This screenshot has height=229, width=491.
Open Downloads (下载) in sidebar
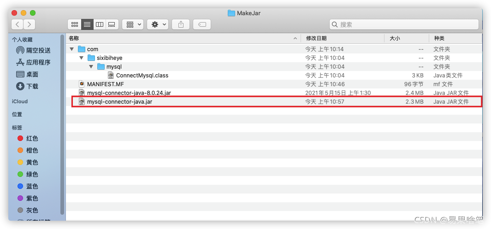click(32, 86)
